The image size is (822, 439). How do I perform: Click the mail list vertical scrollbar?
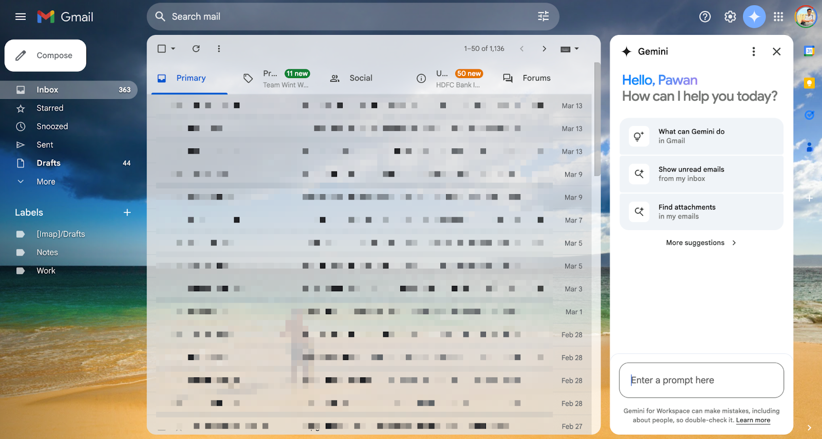pos(597,120)
